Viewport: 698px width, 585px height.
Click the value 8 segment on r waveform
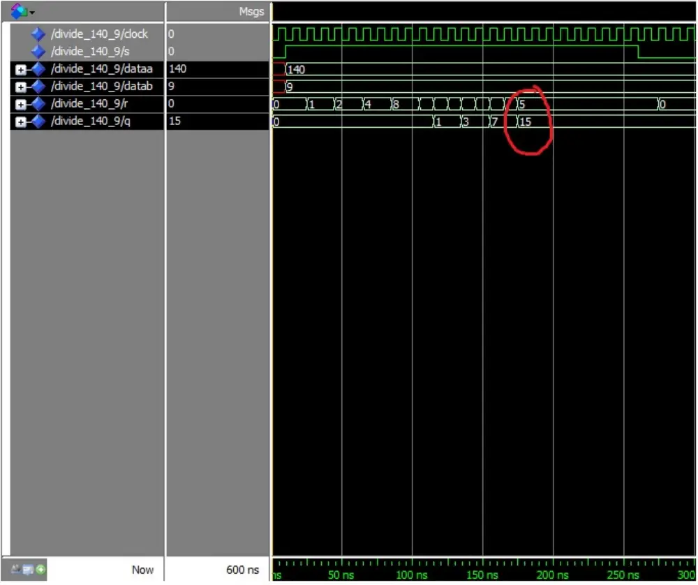(404, 105)
